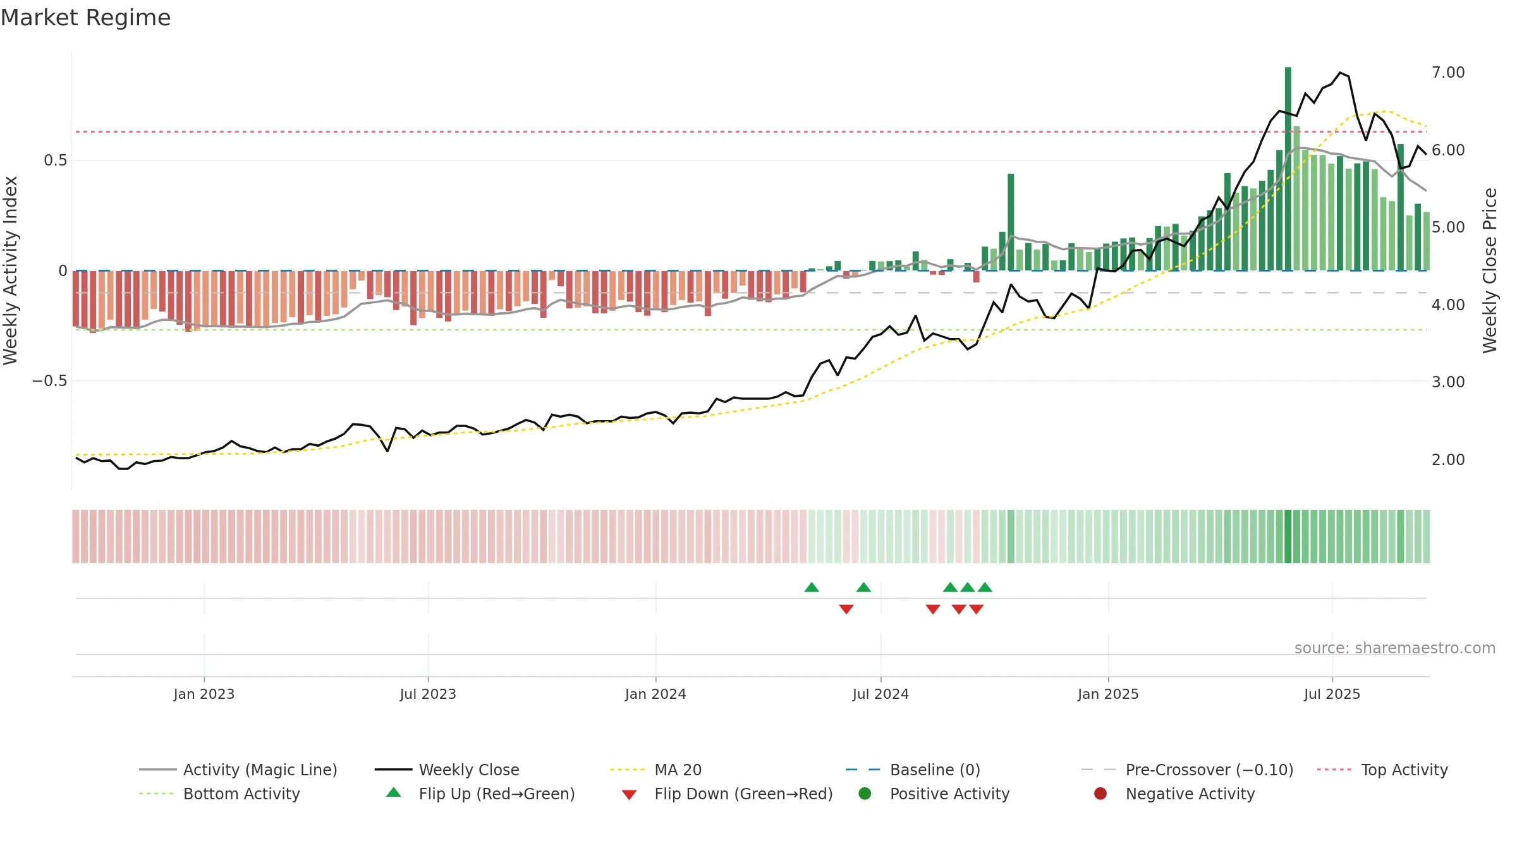The width and height of the screenshot is (1517, 853).
Task: Click the Weekly Close Price axis label
Action: click(x=1490, y=270)
